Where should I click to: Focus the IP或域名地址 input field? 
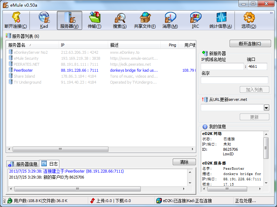(x=223, y=66)
